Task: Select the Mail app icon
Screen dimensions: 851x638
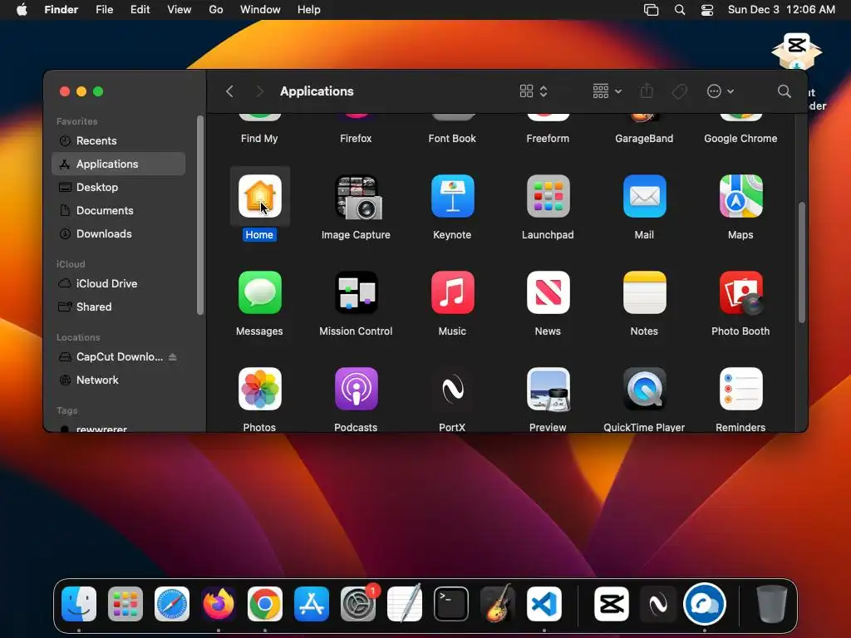Action: point(644,196)
